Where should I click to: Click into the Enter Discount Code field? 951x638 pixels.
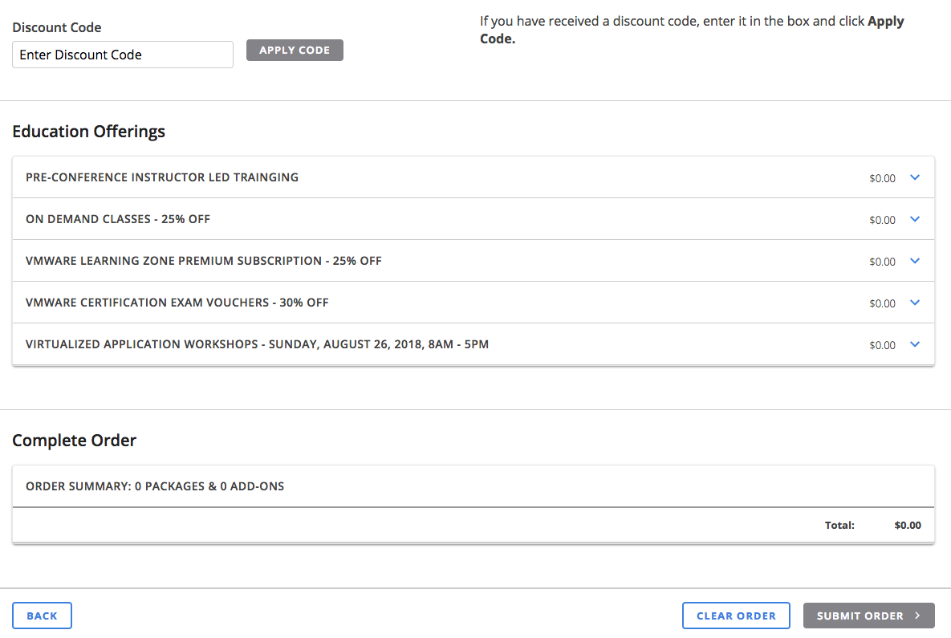click(123, 55)
